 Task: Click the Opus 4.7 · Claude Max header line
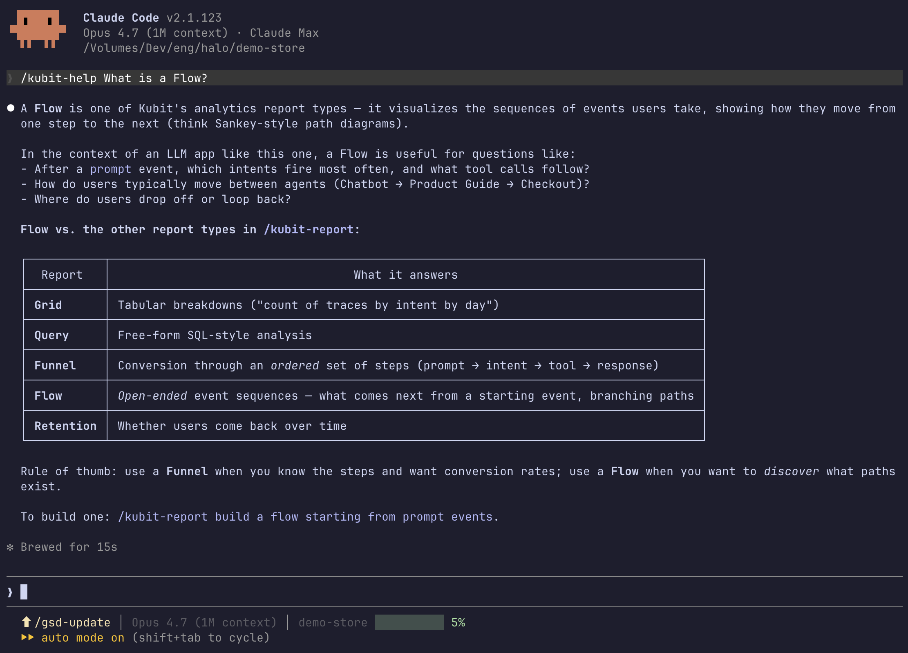[x=201, y=33]
